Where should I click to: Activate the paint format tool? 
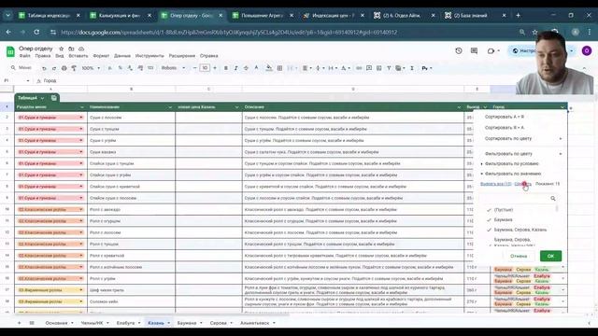[74, 68]
